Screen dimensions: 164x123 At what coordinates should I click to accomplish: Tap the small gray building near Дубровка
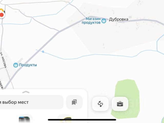tap(130, 17)
